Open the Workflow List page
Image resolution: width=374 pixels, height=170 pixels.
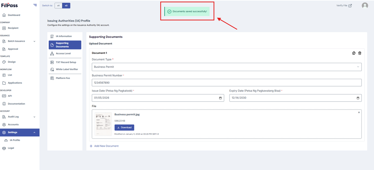10,75
